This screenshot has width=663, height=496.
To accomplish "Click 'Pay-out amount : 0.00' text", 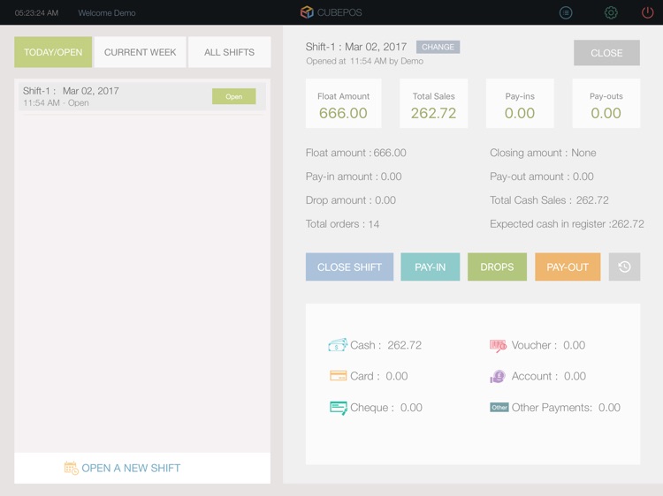I will [x=542, y=177].
